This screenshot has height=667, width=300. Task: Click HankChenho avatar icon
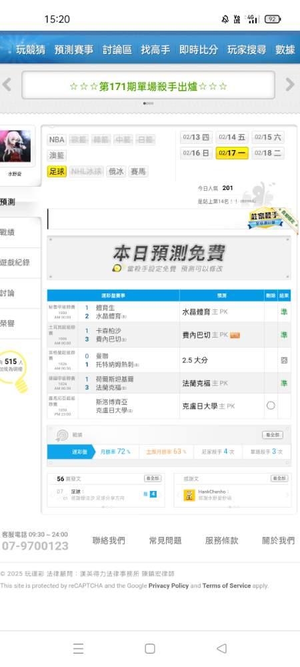[x=189, y=495]
